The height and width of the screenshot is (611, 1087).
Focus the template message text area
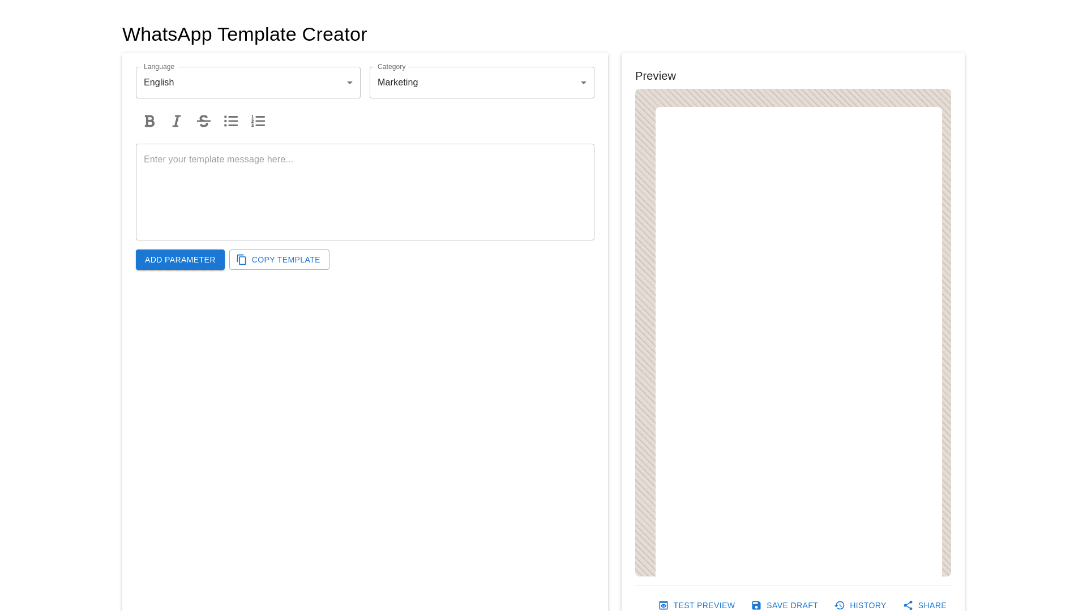click(x=365, y=192)
